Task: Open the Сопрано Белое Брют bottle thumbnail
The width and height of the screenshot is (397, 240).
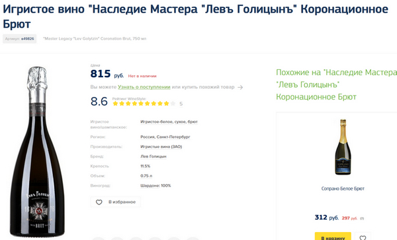Action: 343,147
